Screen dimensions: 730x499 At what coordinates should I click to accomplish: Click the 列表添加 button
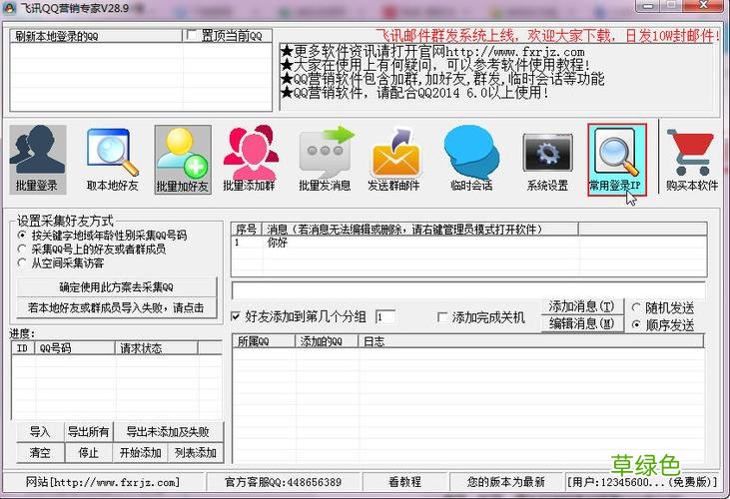(x=196, y=452)
